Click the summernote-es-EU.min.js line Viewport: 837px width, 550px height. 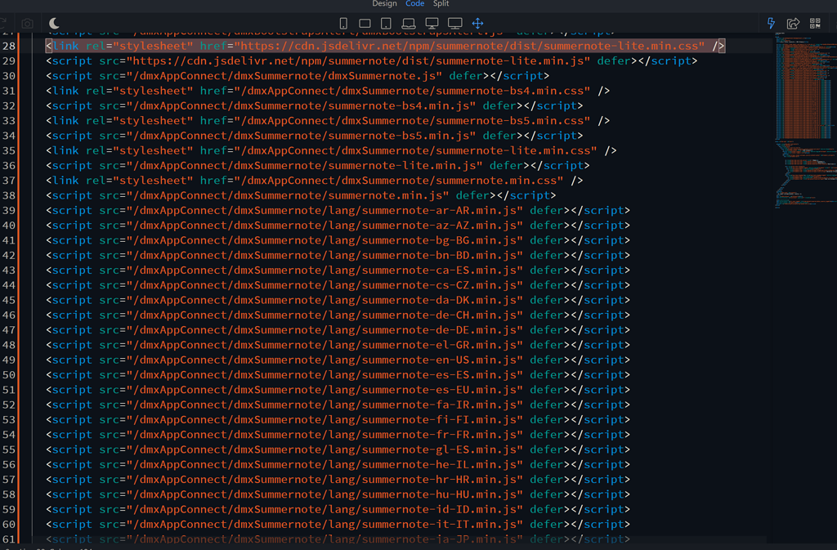(x=338, y=390)
